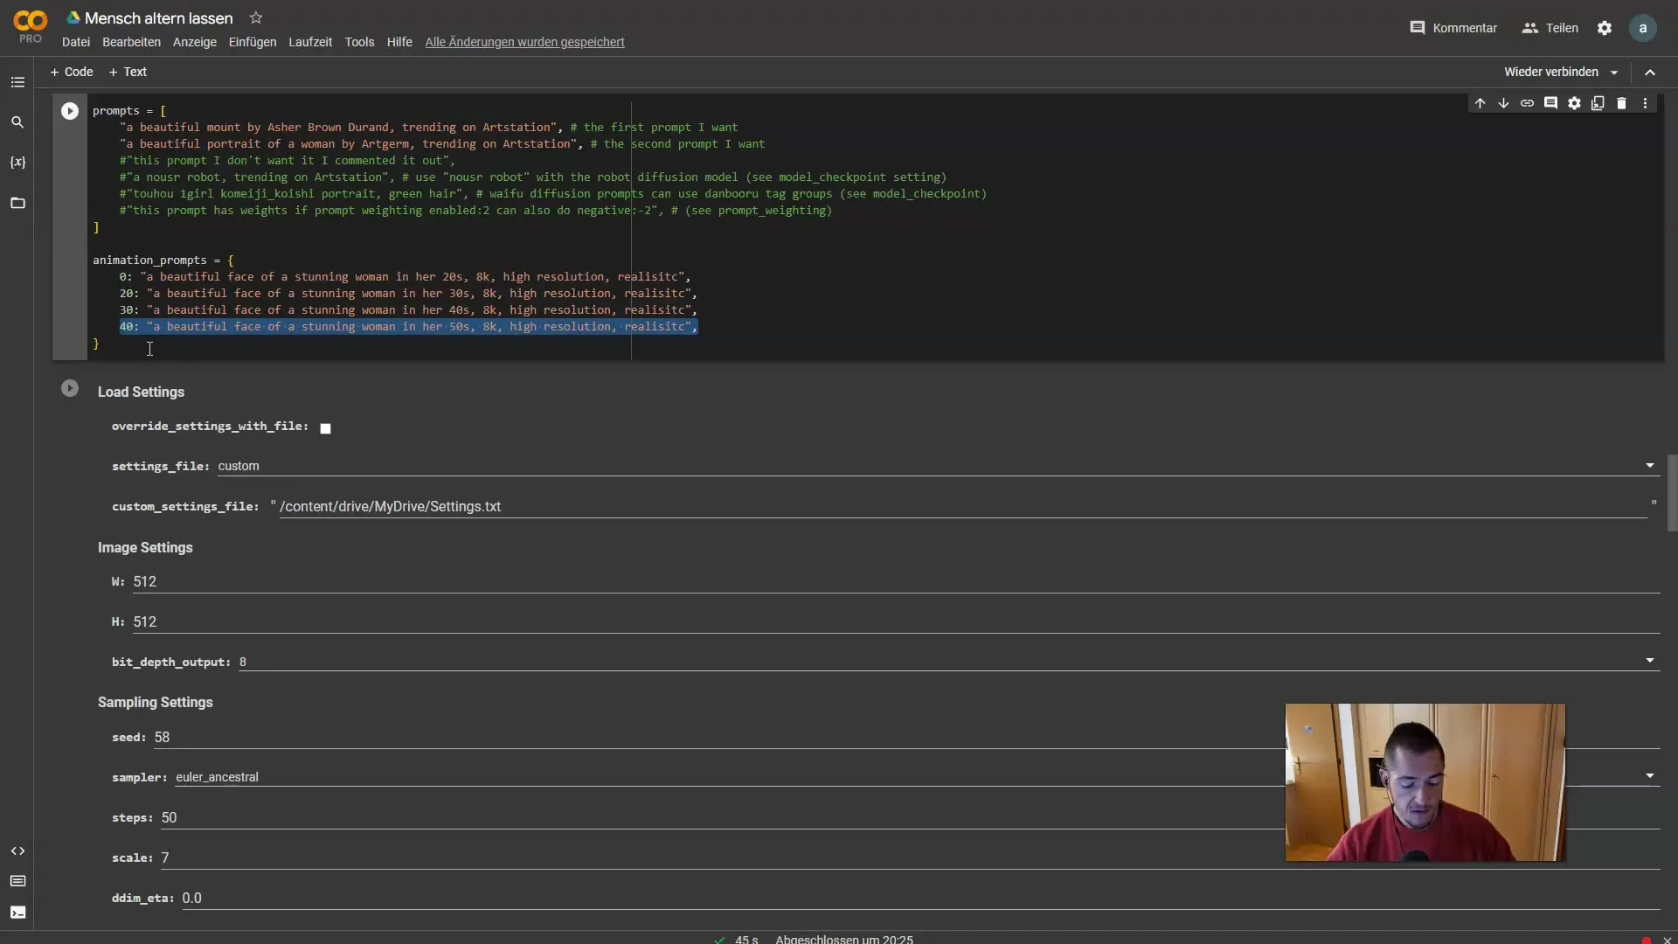Click the Image Settings heading
The height and width of the screenshot is (944, 1678).
pos(145,547)
